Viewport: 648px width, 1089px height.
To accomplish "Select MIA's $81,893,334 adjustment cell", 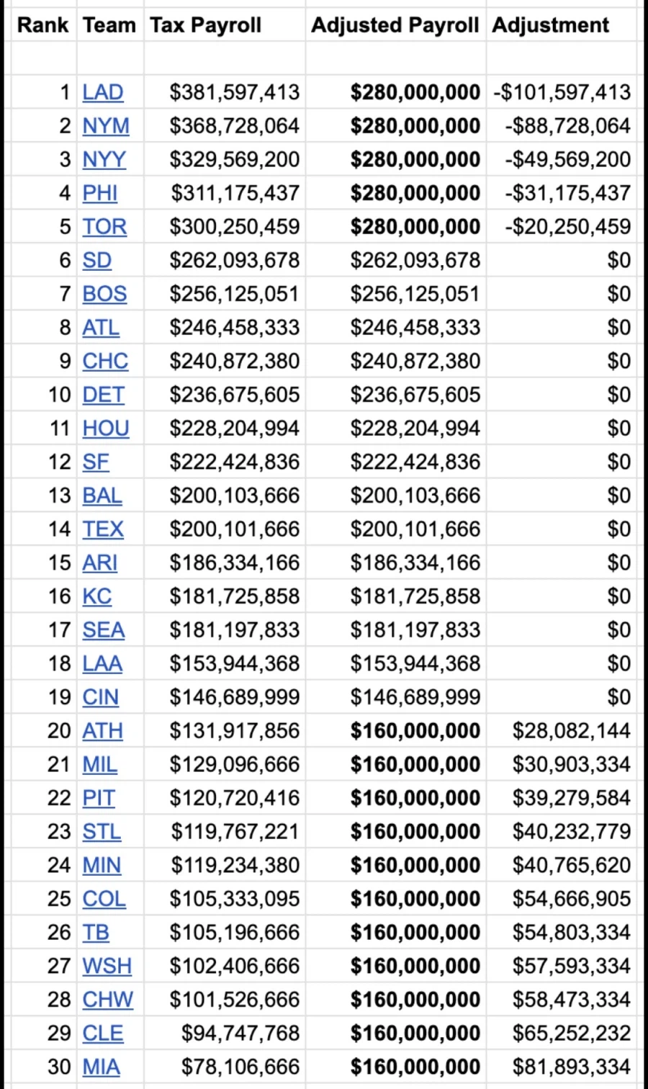I will [x=571, y=1067].
